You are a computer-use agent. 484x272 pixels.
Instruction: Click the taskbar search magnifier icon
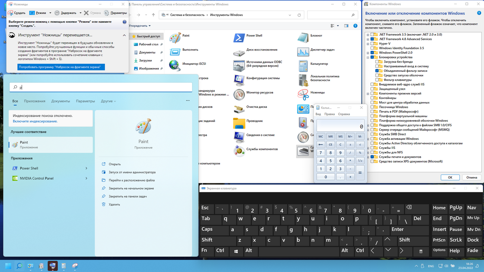click(19, 266)
